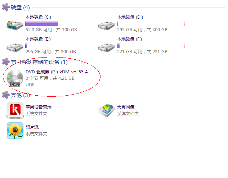This screenshot has width=228, height=178.
Task: Click the C: drive usage bar
Action: 59,23
